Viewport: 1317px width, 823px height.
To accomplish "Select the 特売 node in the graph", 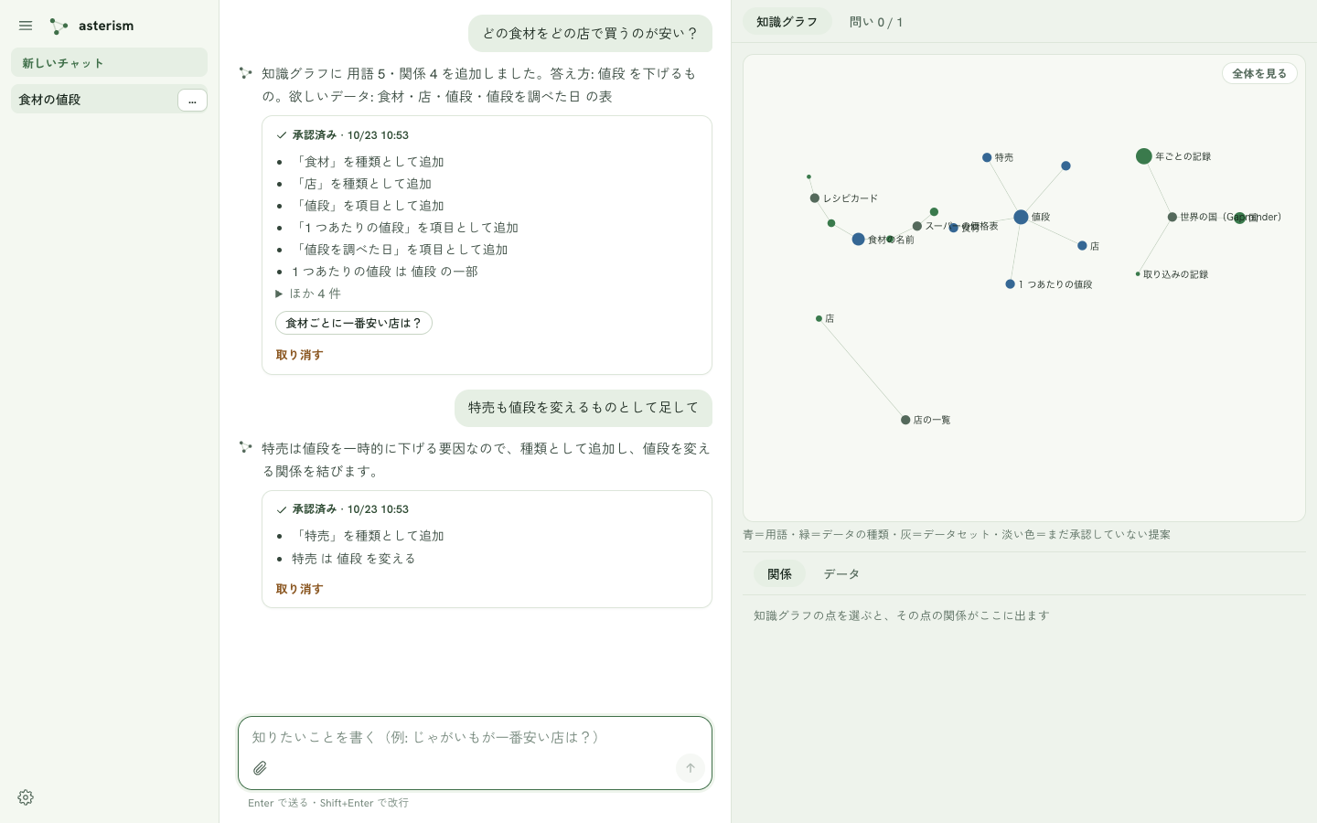I will click(x=987, y=157).
